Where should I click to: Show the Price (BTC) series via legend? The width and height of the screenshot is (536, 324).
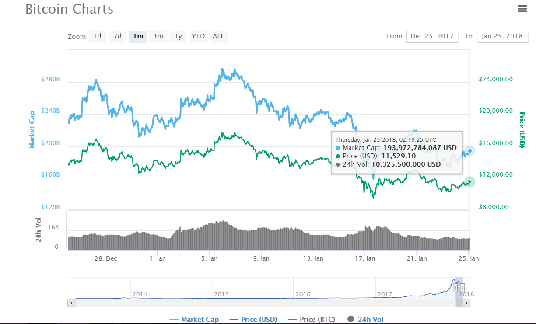point(312,320)
